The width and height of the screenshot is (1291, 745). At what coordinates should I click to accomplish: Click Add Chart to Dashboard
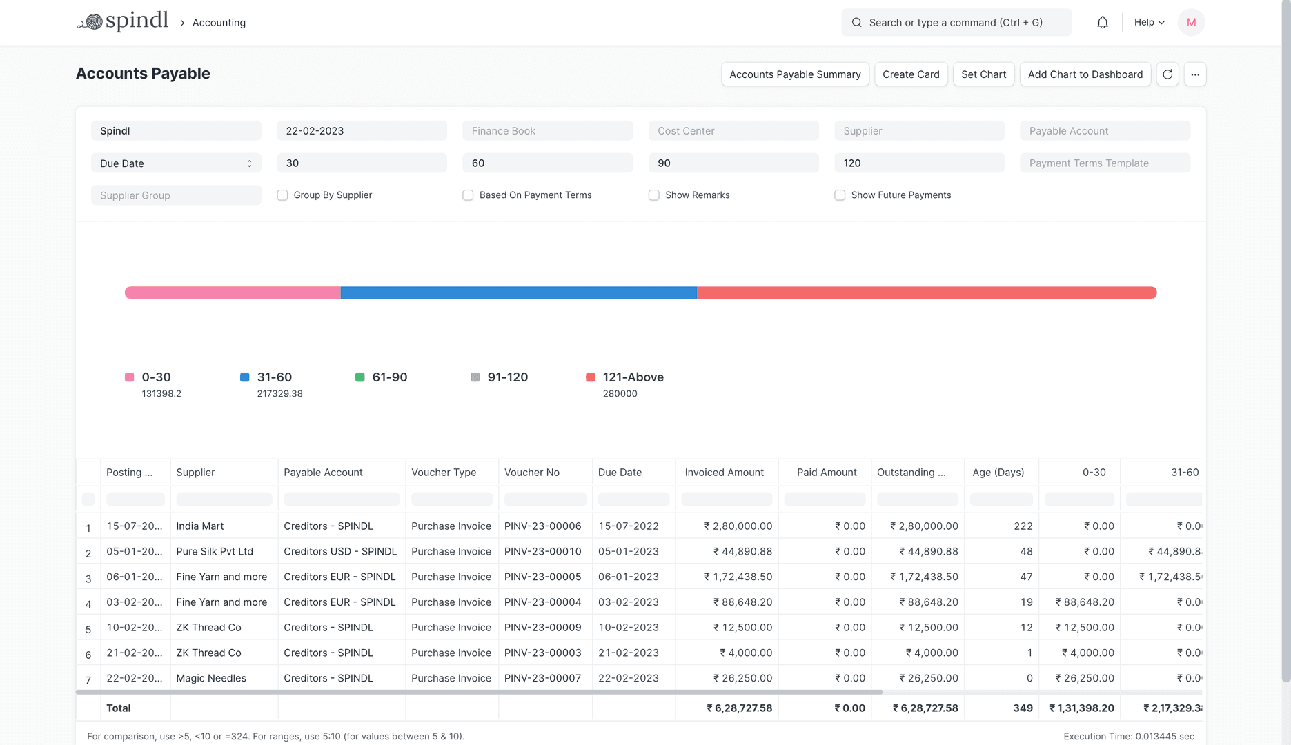(x=1085, y=74)
